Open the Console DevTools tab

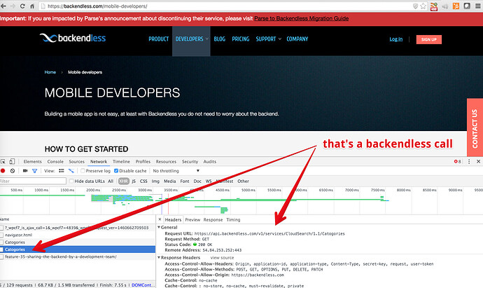pos(55,162)
